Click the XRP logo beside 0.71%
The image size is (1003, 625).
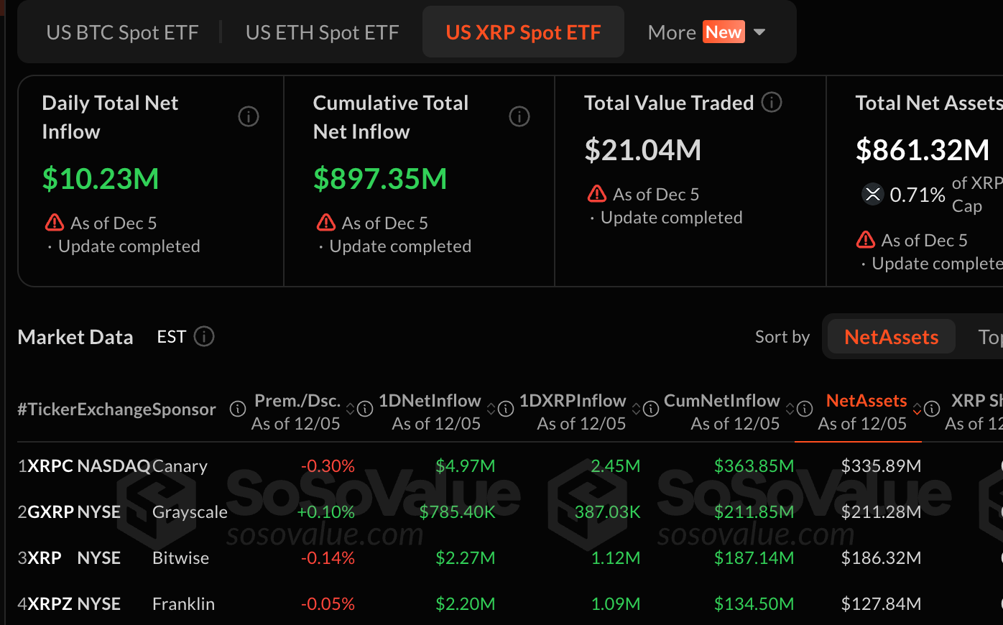(x=872, y=194)
